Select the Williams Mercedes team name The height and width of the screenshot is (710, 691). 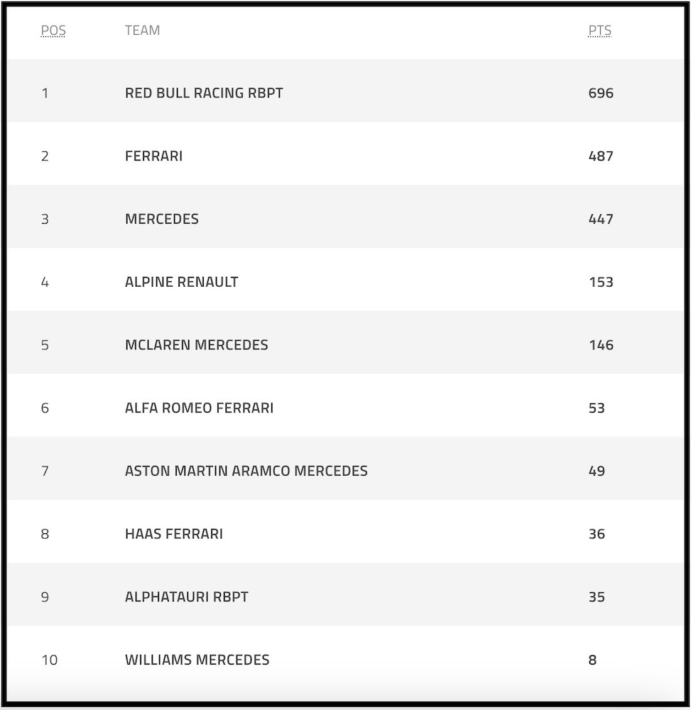197,660
